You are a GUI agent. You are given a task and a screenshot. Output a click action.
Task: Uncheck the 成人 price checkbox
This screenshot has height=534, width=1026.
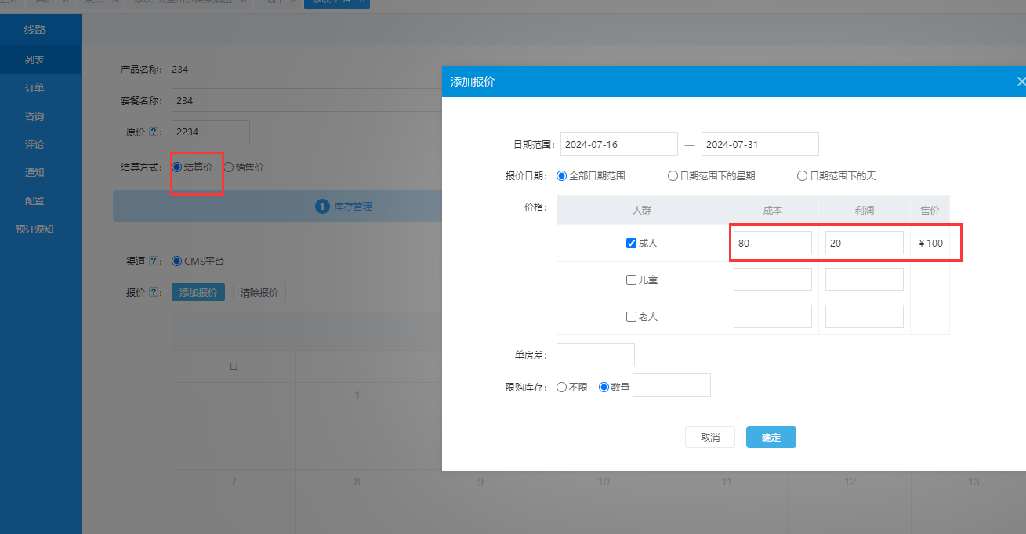[x=631, y=244]
